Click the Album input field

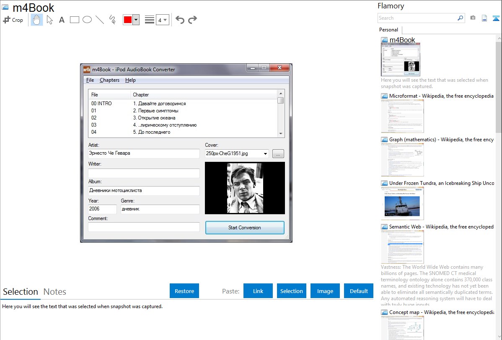click(x=144, y=191)
